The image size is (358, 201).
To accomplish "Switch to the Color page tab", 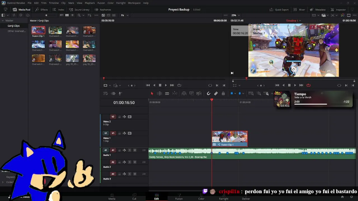I will click(x=201, y=197).
